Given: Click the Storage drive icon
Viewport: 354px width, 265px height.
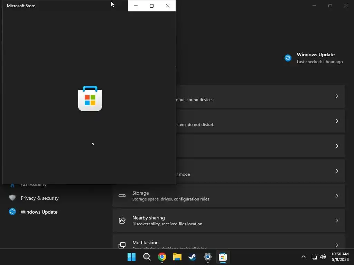Looking at the screenshot, I should (x=122, y=196).
